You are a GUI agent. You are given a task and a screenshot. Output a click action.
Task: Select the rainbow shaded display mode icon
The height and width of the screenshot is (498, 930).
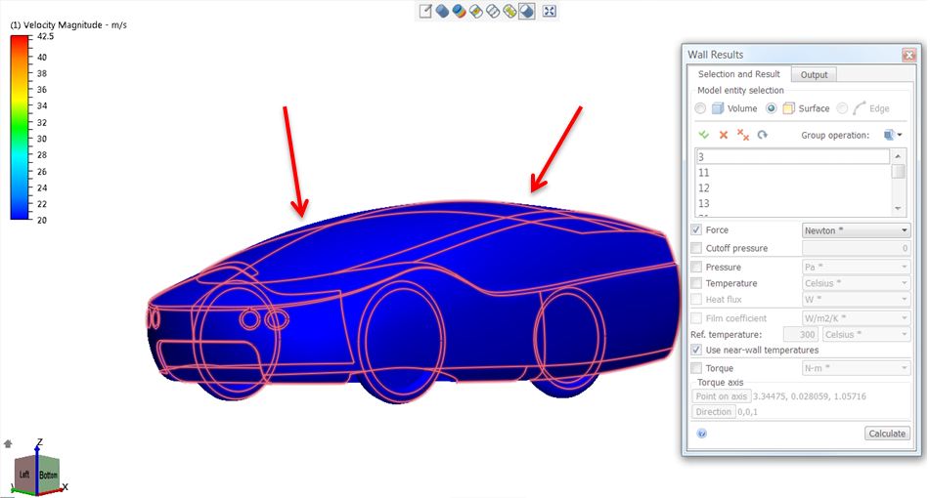pos(458,12)
